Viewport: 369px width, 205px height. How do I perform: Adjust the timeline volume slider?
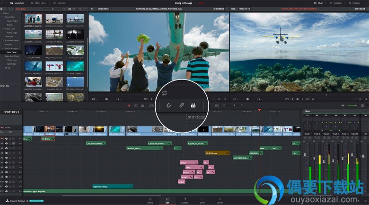pyautogui.click(x=352, y=105)
